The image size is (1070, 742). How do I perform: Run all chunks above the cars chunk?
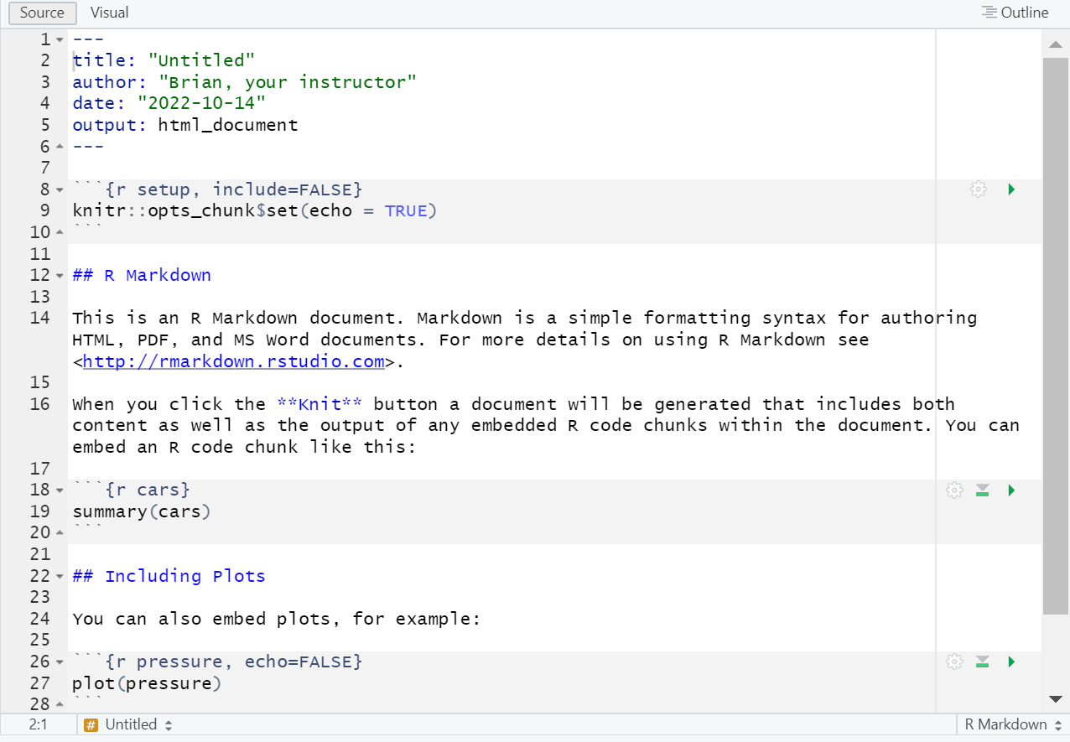(982, 490)
